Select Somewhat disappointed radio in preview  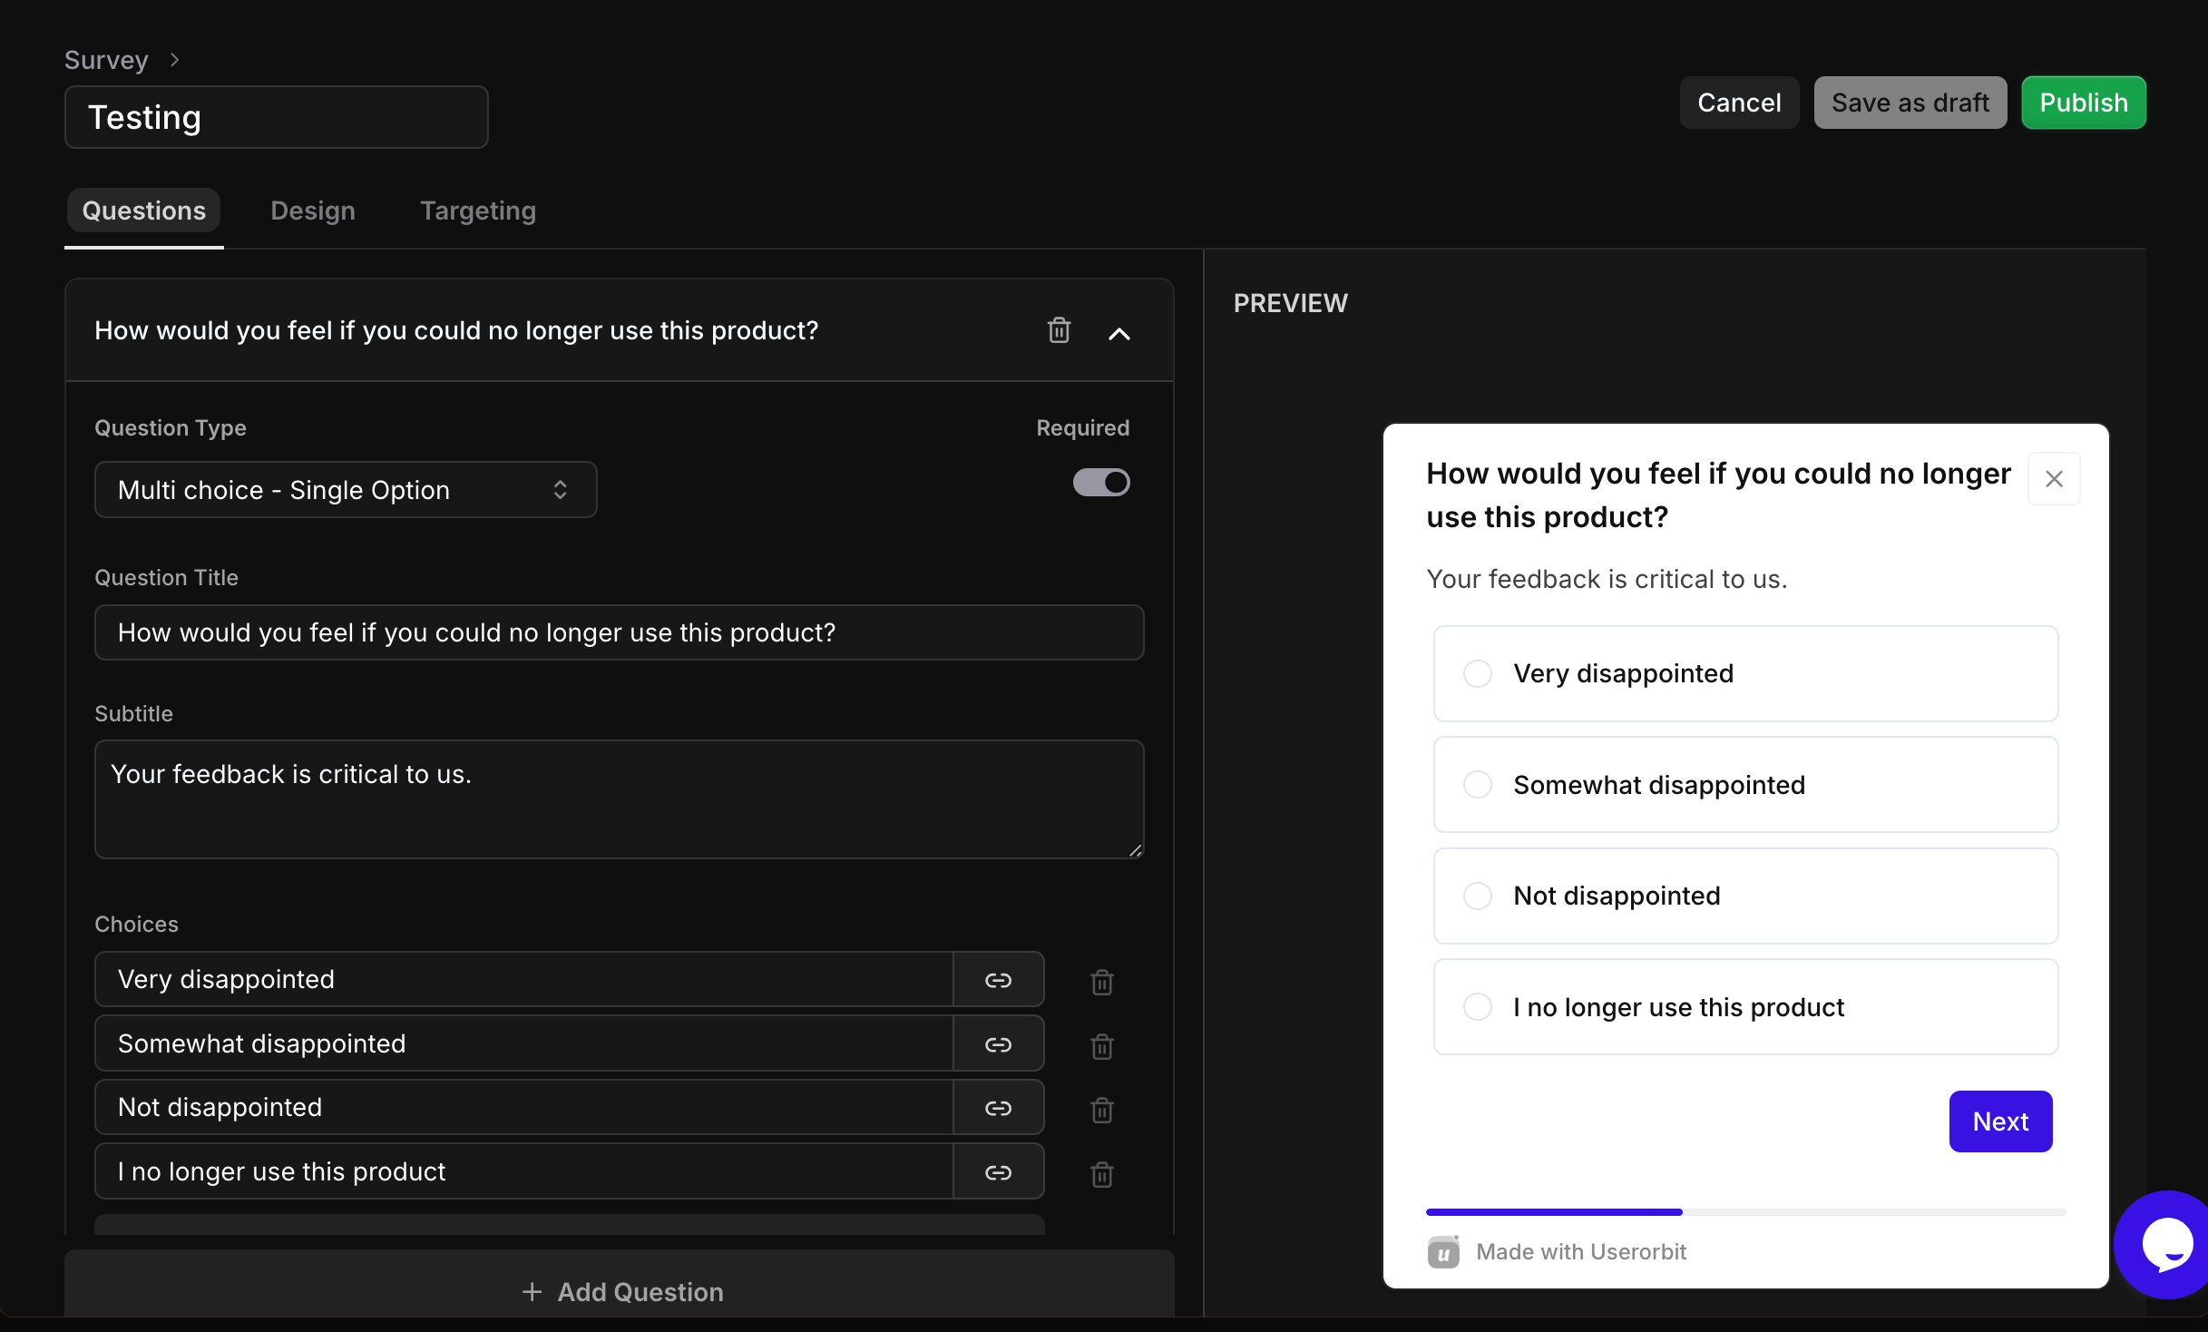pos(1477,784)
